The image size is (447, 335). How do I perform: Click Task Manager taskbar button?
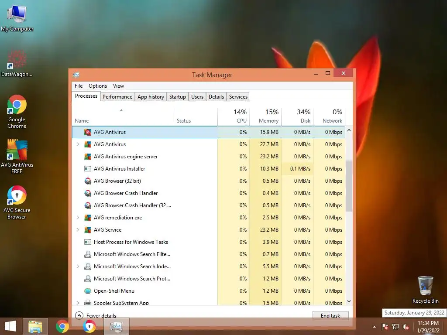pos(117,326)
